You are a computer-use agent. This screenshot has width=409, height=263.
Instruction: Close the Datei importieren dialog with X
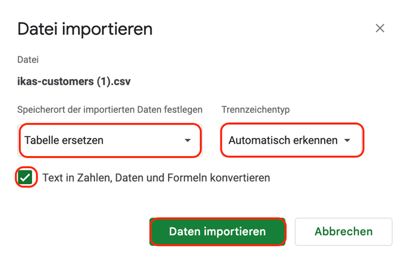pos(380,28)
